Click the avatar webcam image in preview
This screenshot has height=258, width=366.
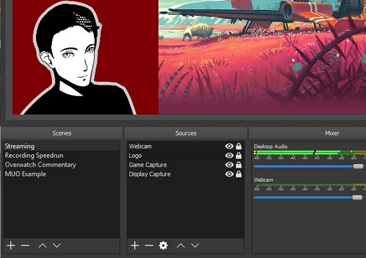[x=85, y=57]
